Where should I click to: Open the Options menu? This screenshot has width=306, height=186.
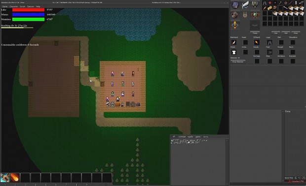(x=31, y=6)
